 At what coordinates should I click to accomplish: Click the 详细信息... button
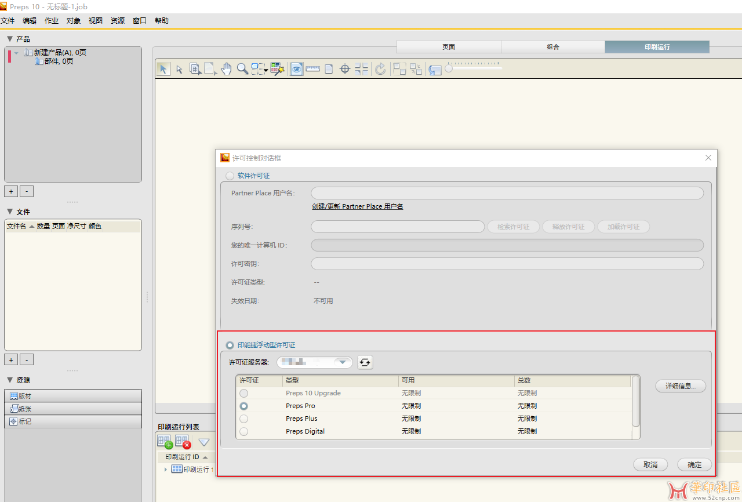click(681, 385)
